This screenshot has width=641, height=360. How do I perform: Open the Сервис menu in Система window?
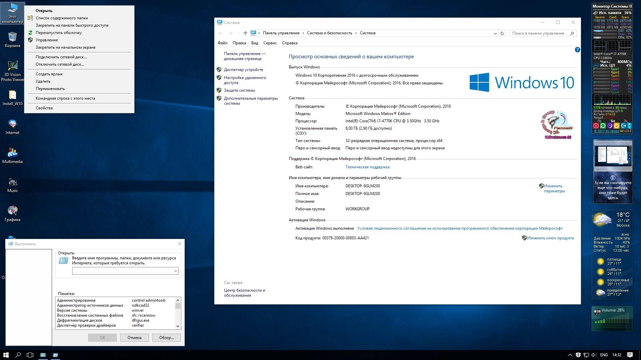(x=270, y=43)
